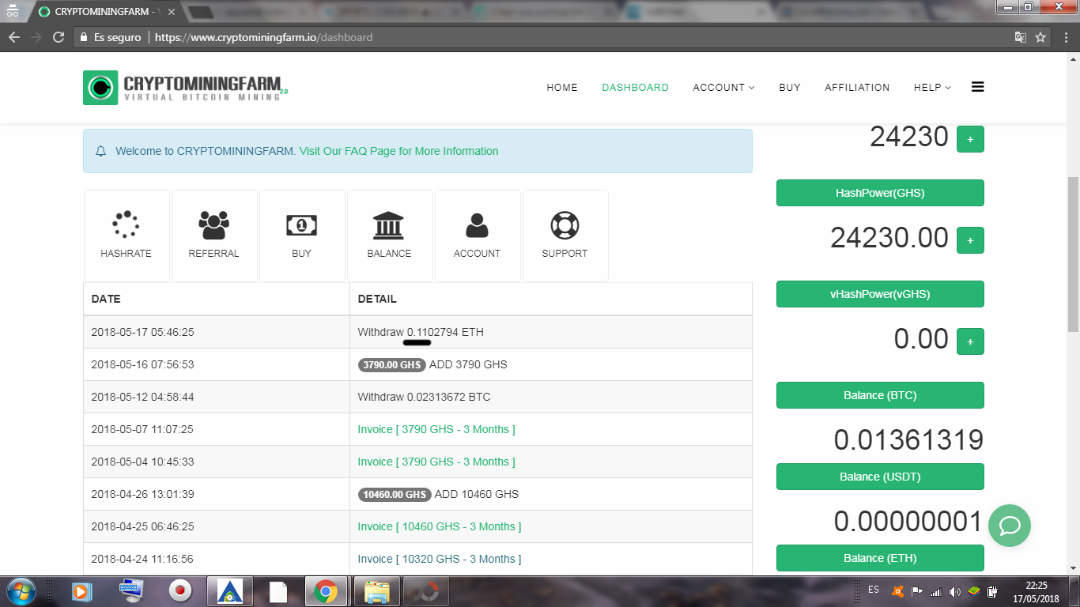Bookmark page with star icon
Viewport: 1080px width, 607px height.
point(1040,37)
